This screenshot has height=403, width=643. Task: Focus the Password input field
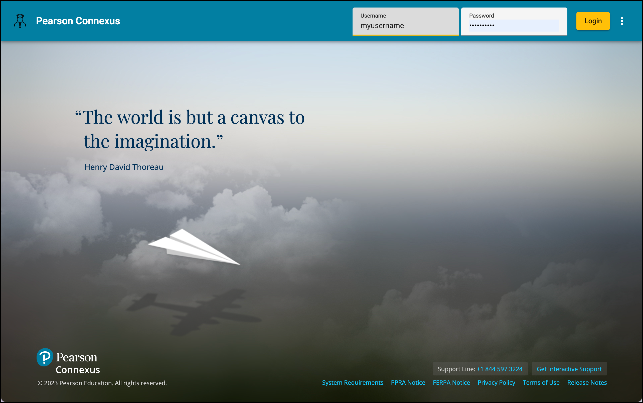click(514, 21)
